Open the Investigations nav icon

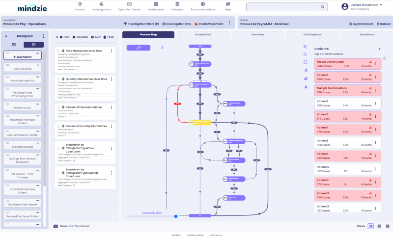point(102,4)
